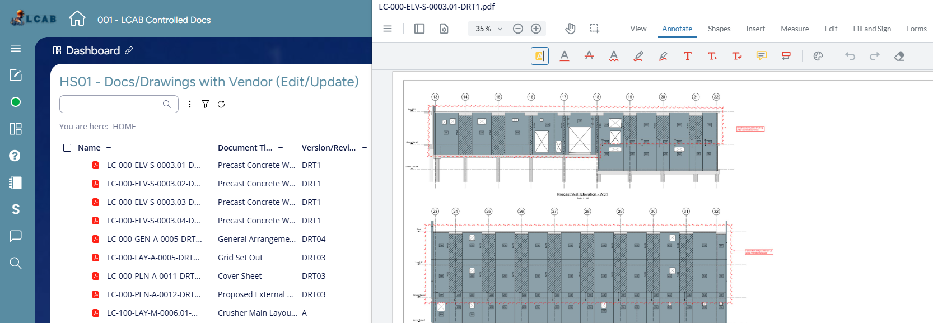
Task: Open the PDF page settings icon
Action: pyautogui.click(x=444, y=29)
